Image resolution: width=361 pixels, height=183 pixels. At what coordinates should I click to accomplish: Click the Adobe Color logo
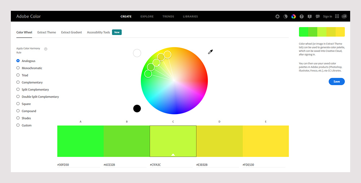click(29, 16)
